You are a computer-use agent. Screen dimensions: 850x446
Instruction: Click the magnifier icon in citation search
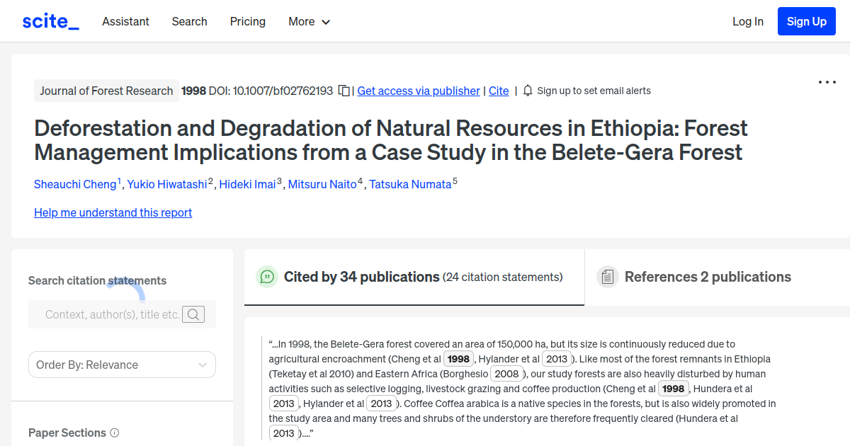coord(193,314)
